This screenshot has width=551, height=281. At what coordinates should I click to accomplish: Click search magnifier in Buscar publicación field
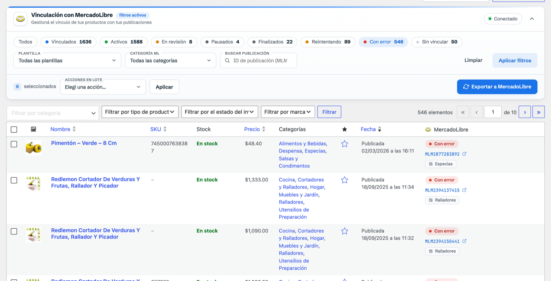click(x=227, y=61)
